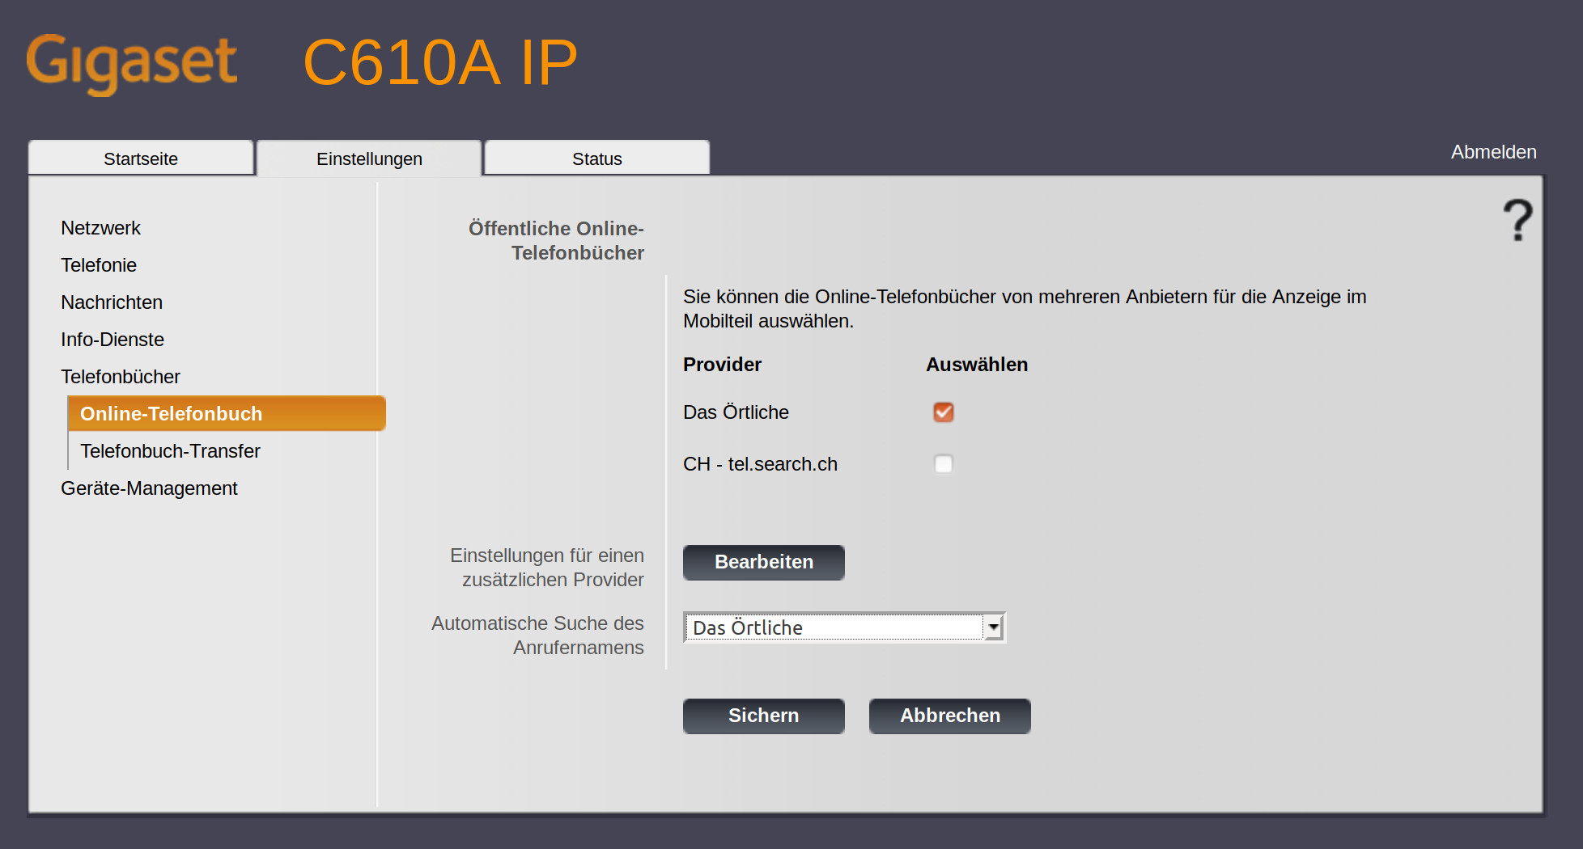Open Geräte-Management in the sidebar
1583x849 pixels.
pos(149,488)
